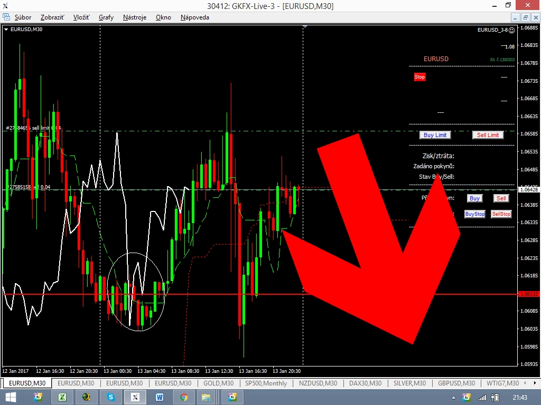Minimize the inner chart window
Viewport: 541px width, 405px height.
[516, 17]
